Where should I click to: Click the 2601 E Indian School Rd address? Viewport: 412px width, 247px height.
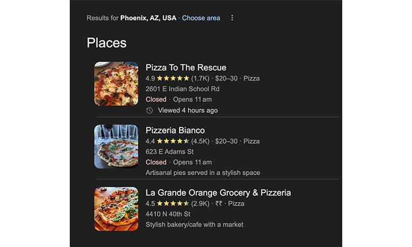click(182, 89)
